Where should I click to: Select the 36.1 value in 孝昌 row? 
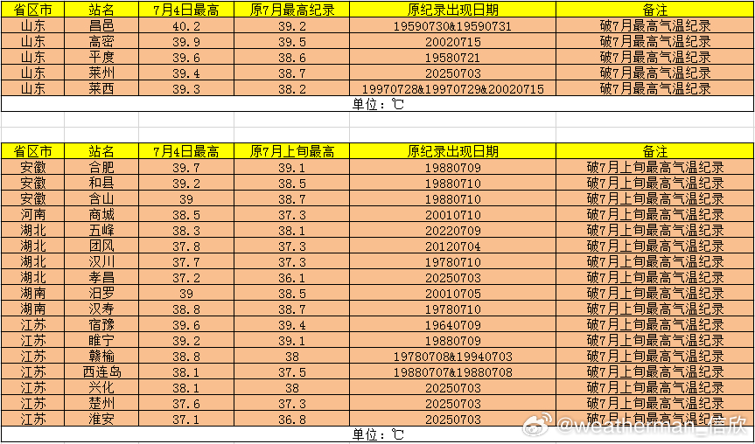click(x=292, y=277)
